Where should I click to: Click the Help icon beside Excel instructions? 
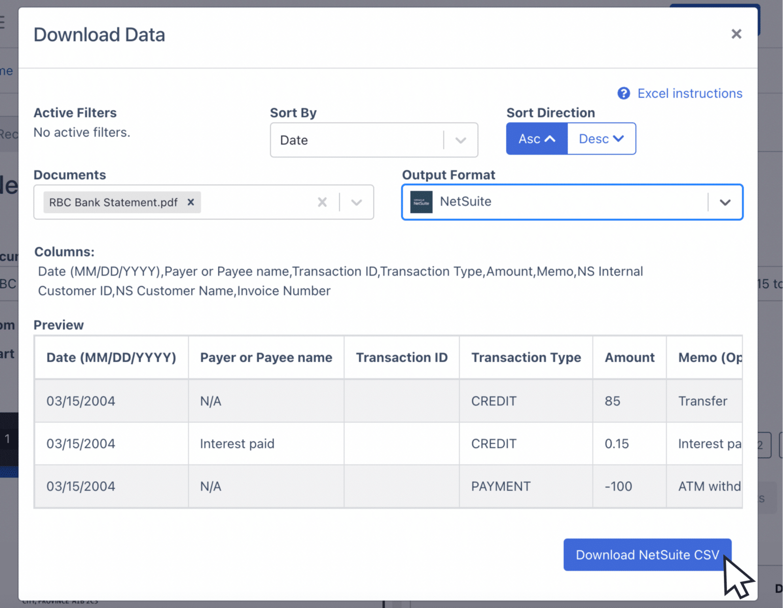(624, 93)
